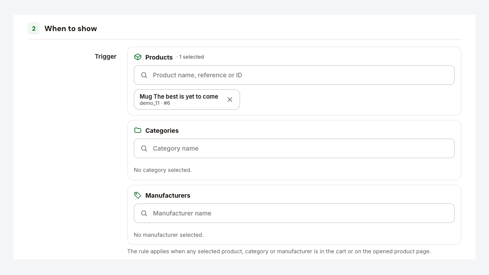Focus the Category name search field
489x275 pixels.
coord(294,148)
